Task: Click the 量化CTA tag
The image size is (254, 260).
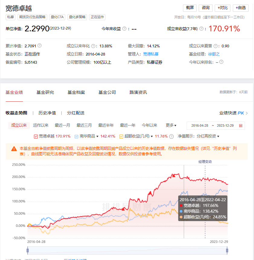Action: 57,17
